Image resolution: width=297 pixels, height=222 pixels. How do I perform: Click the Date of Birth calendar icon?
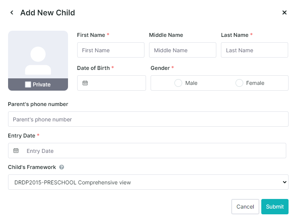85,83
